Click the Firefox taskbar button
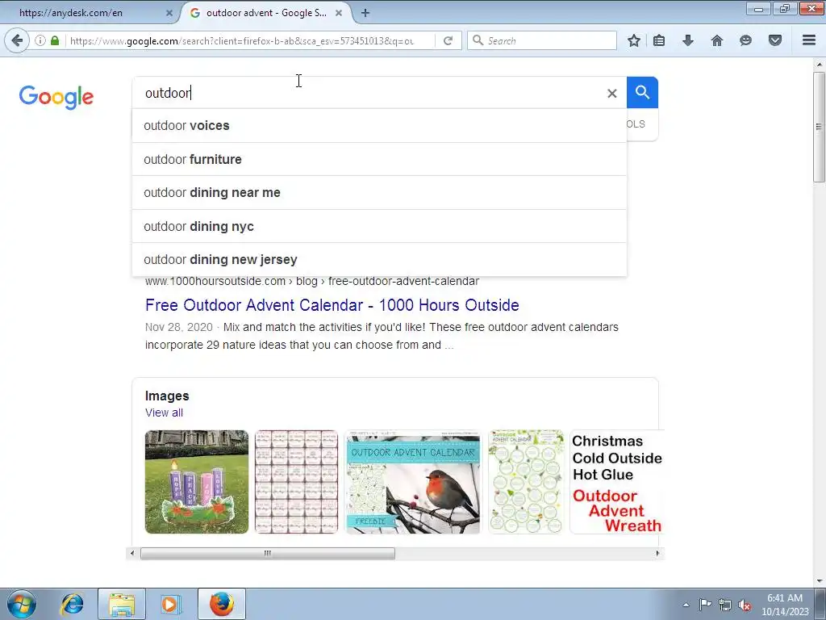 [222, 604]
